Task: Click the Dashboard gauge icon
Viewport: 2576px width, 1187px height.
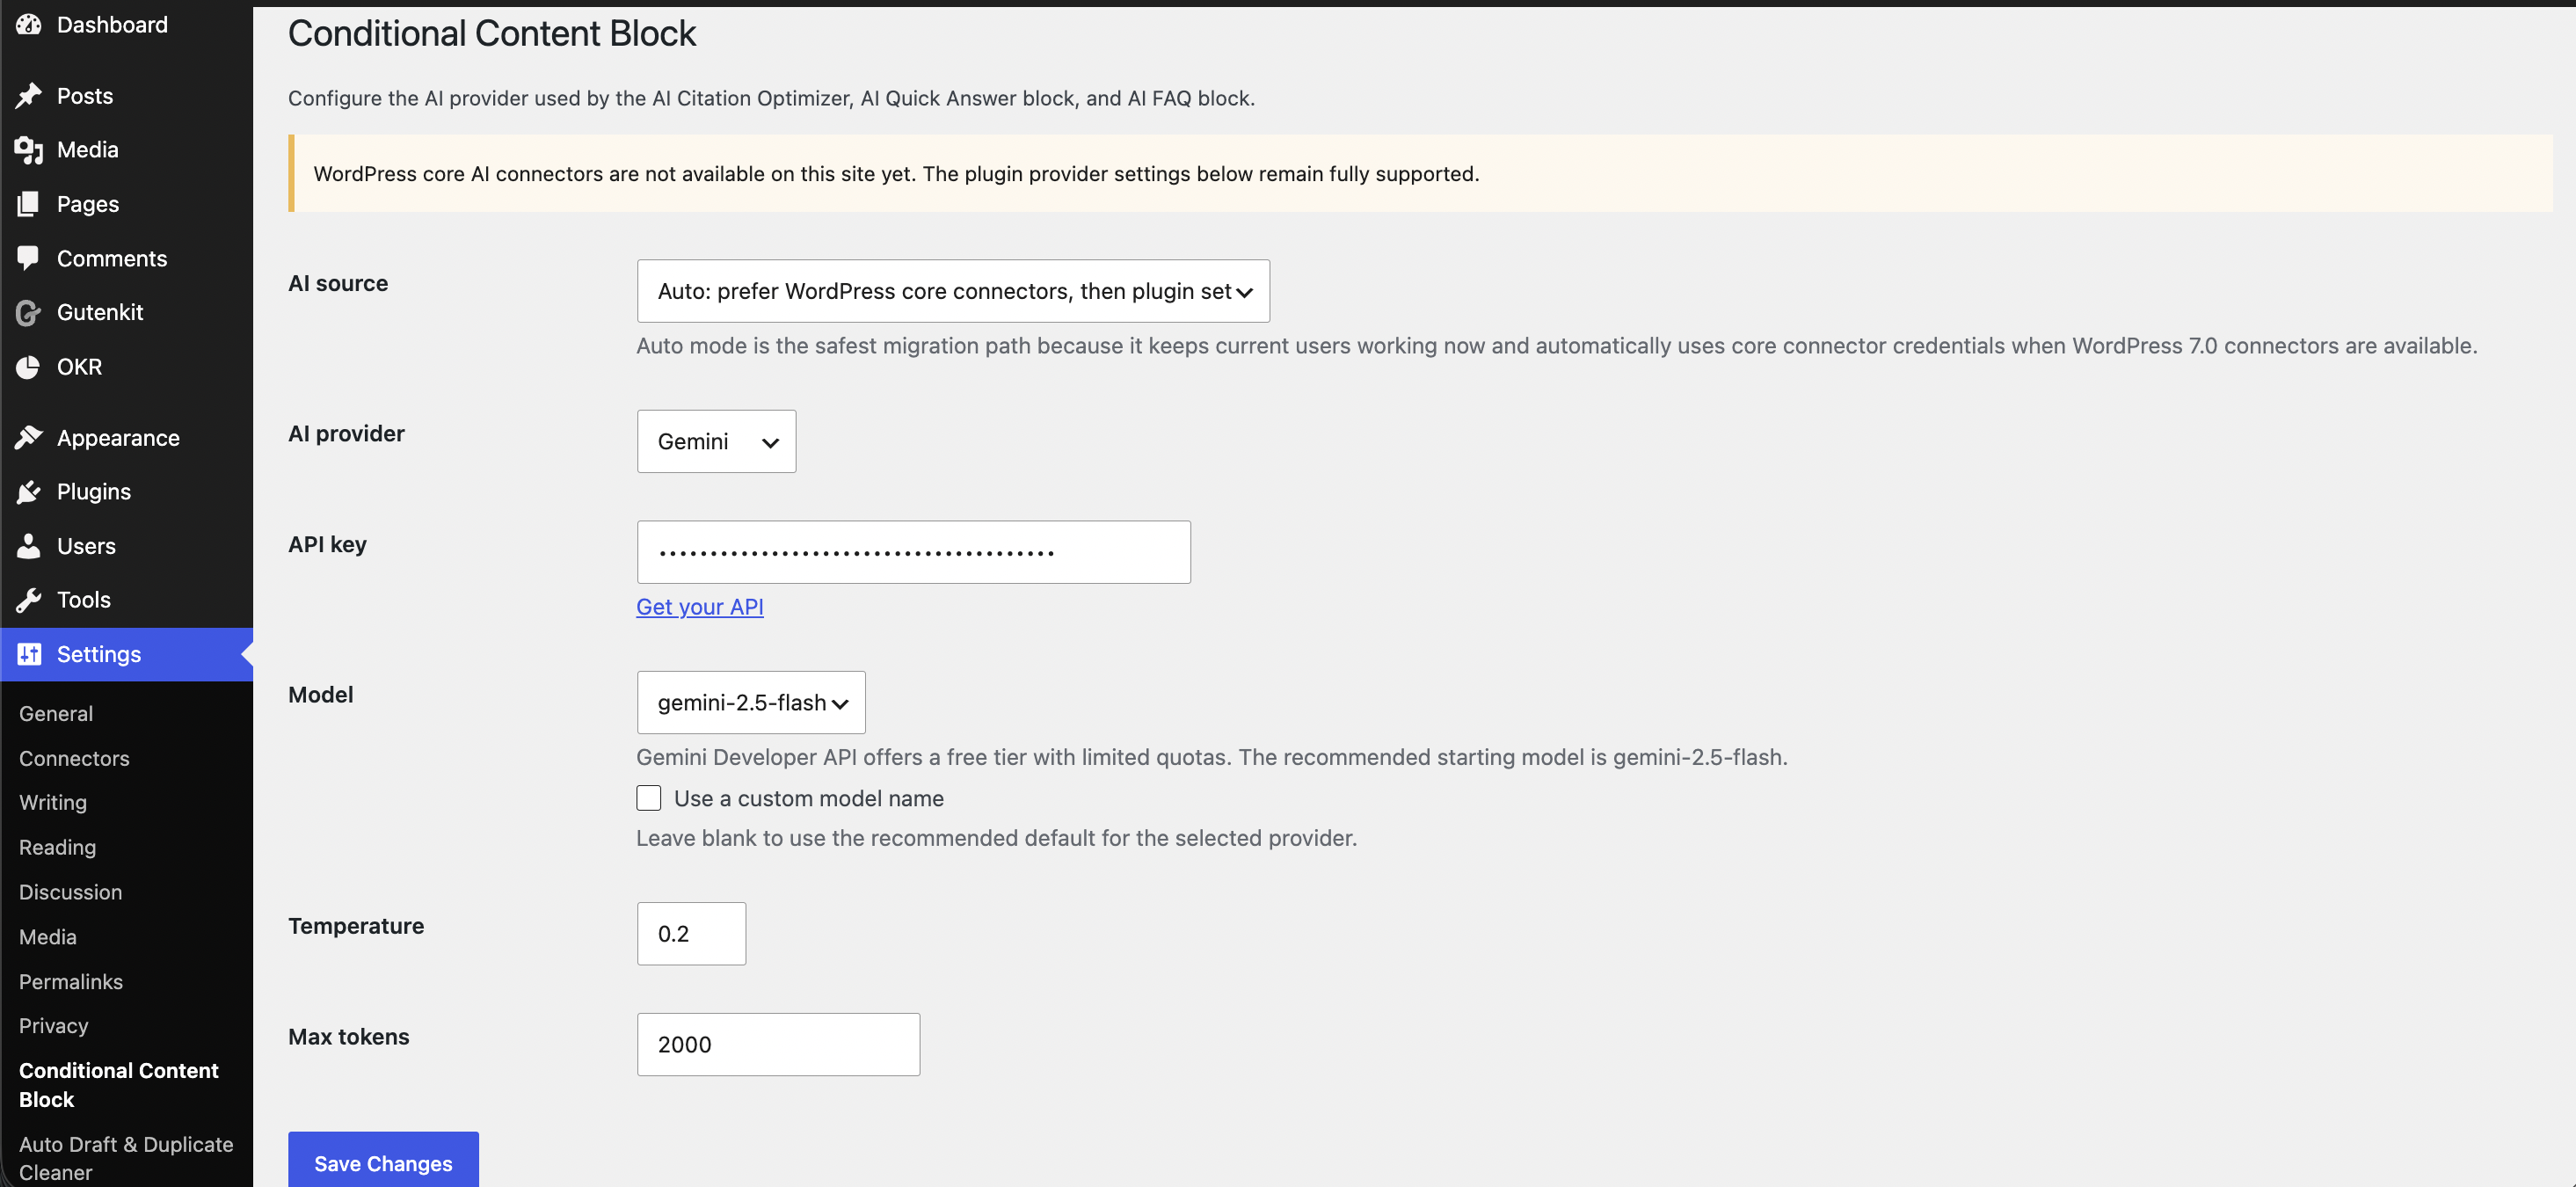Action: click(x=28, y=24)
